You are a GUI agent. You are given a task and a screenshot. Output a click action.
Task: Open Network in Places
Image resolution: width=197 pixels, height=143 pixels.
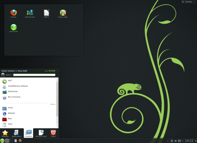[x=11, y=113]
